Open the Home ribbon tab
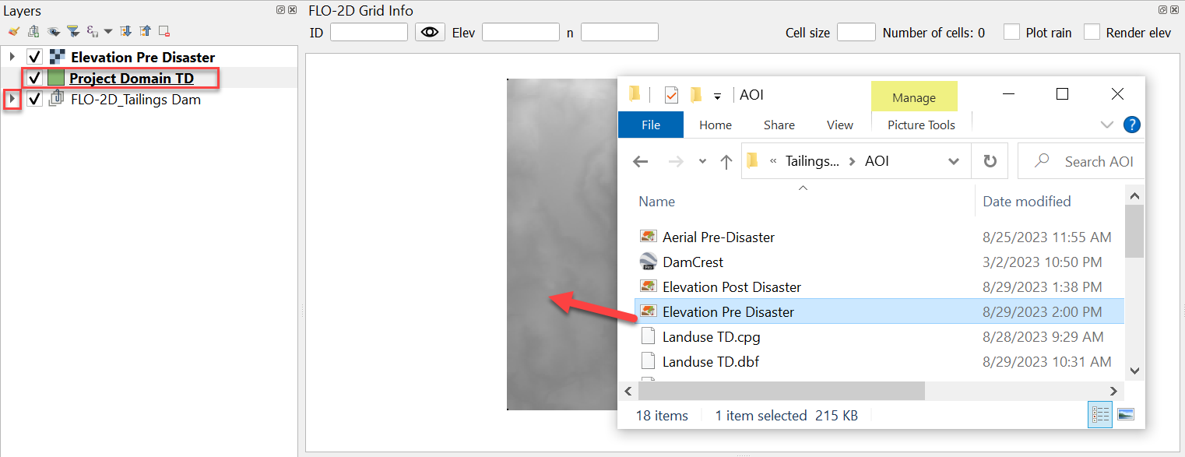 715,125
